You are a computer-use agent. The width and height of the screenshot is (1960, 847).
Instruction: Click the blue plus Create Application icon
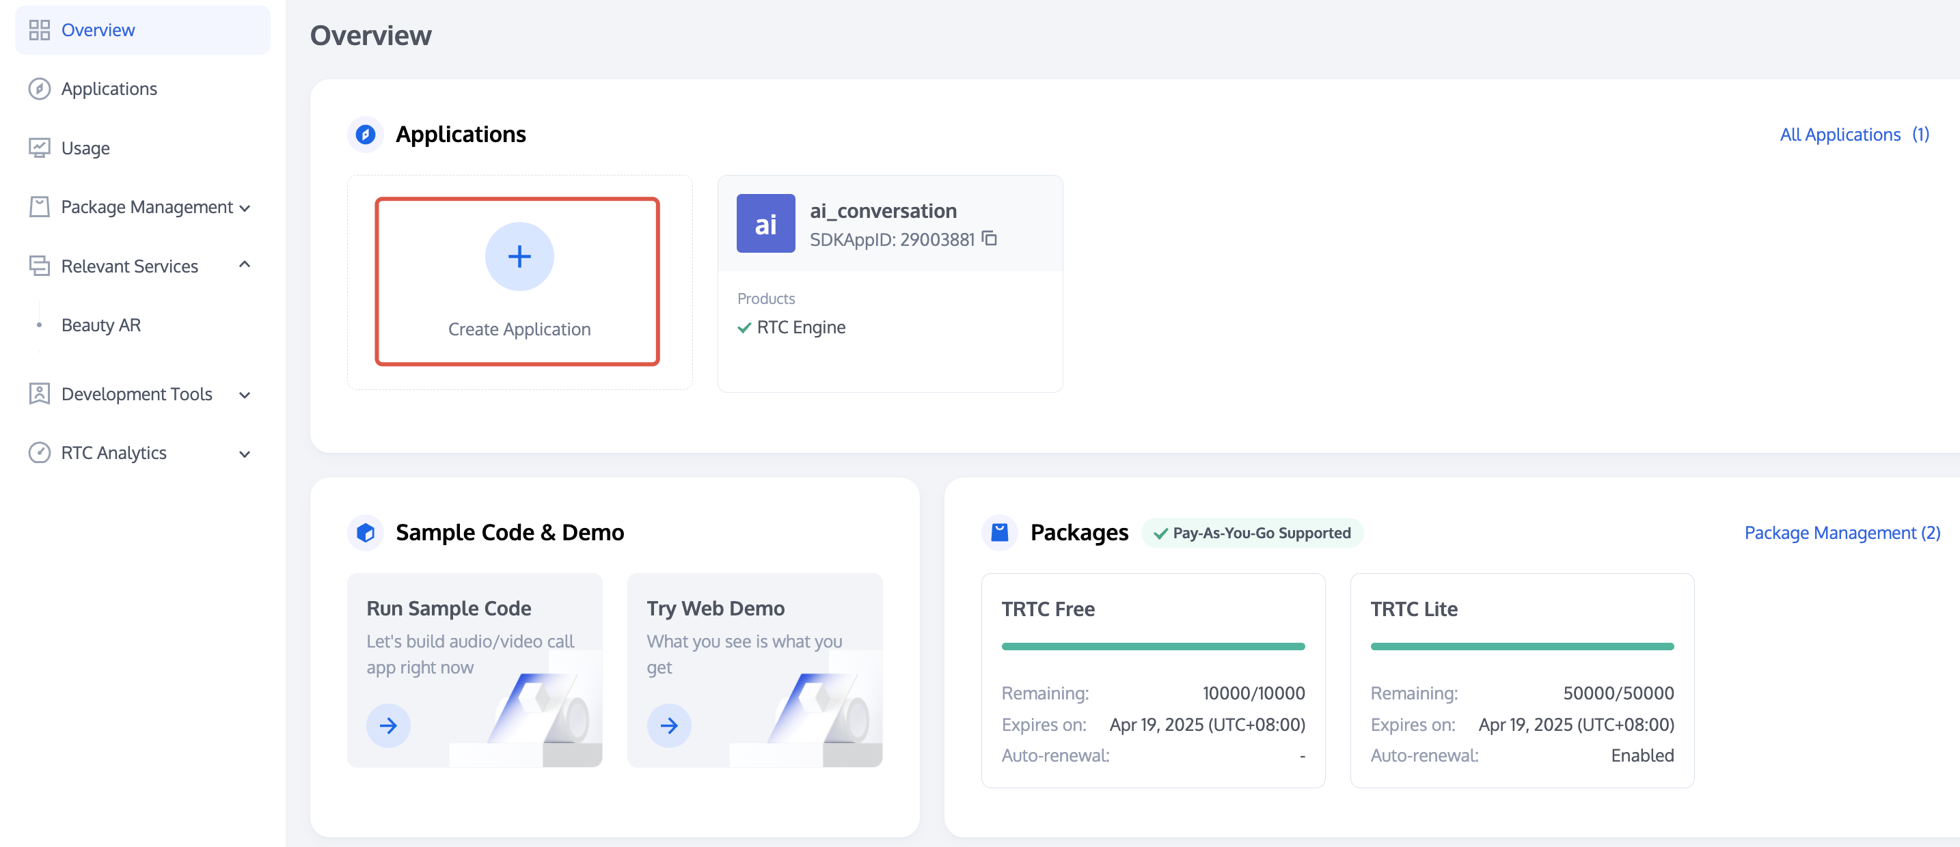click(519, 256)
